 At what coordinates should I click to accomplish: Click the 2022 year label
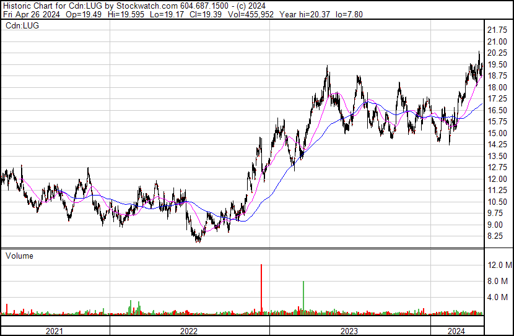click(189, 331)
